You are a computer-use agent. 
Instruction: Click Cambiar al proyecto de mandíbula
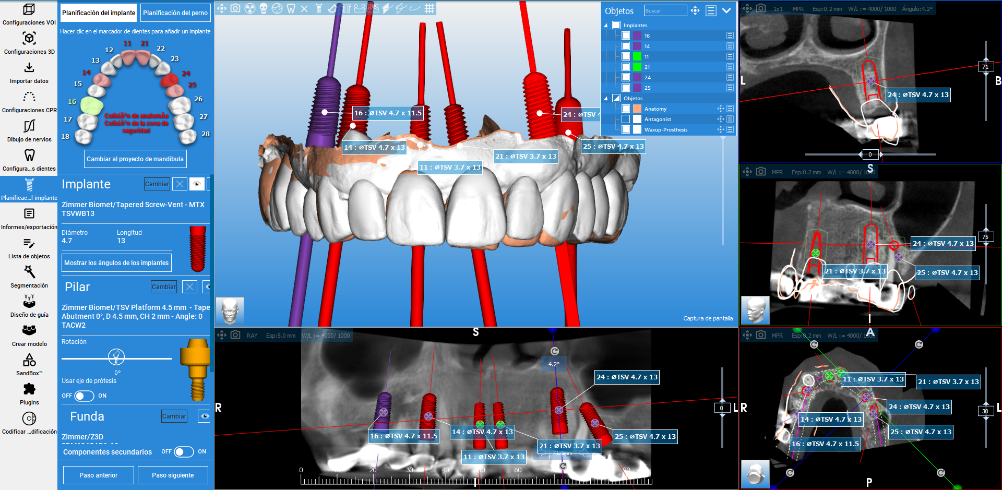pyautogui.click(x=135, y=159)
